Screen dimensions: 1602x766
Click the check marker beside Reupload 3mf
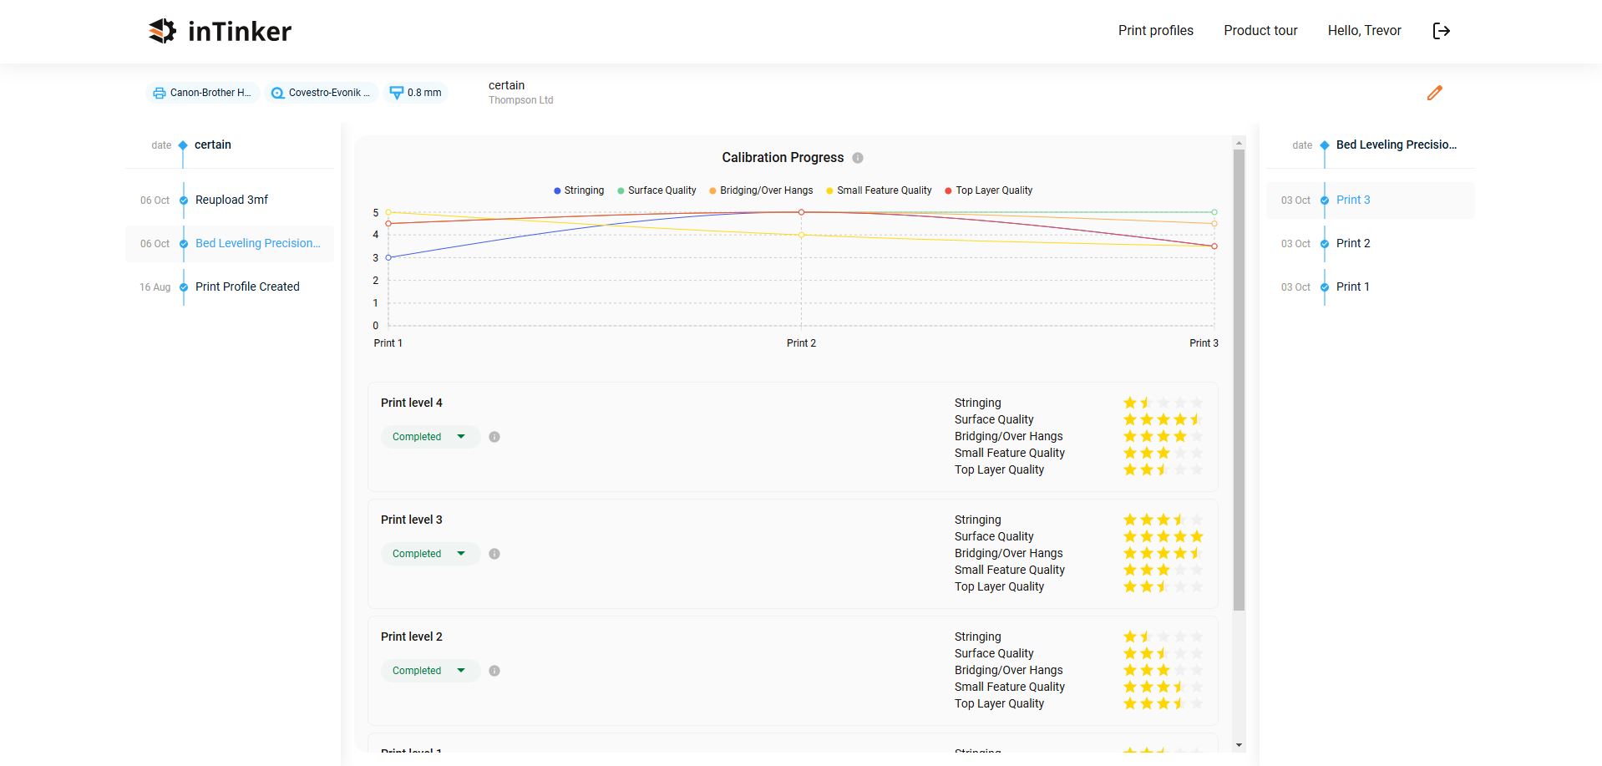[x=184, y=200]
